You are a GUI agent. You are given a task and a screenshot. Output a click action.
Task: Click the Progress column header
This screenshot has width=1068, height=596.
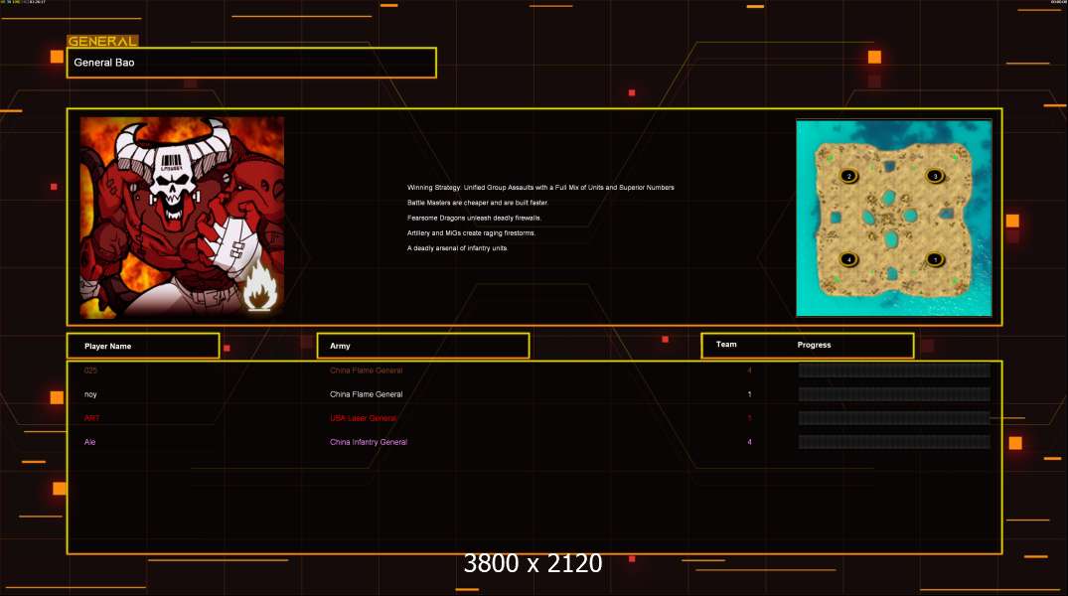(x=814, y=346)
